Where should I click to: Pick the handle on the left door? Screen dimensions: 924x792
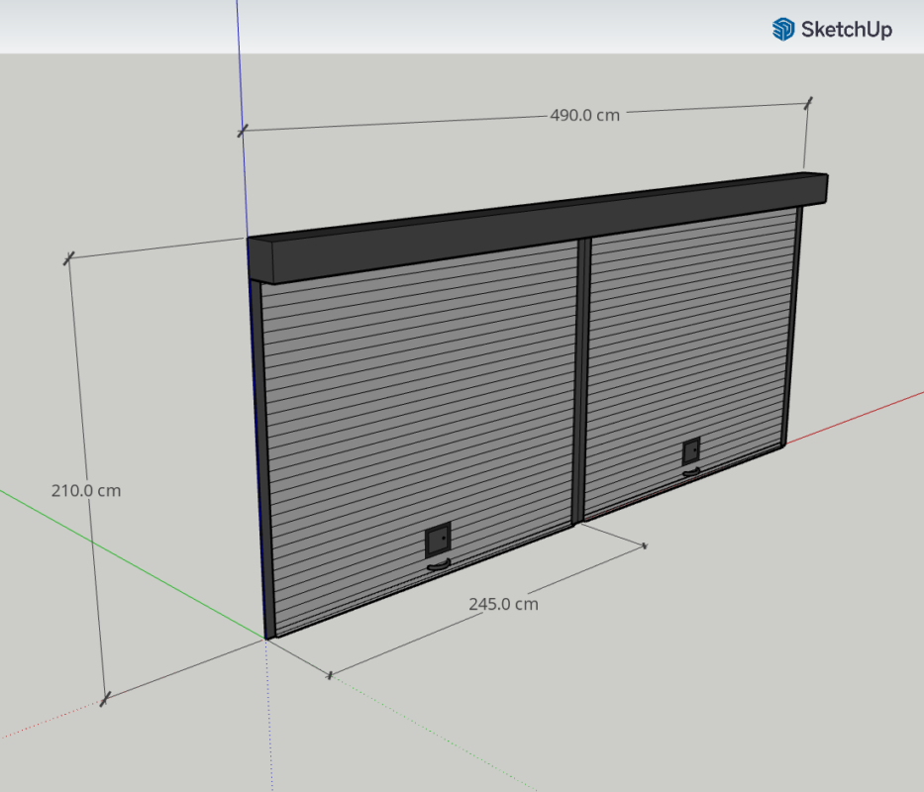coord(438,566)
